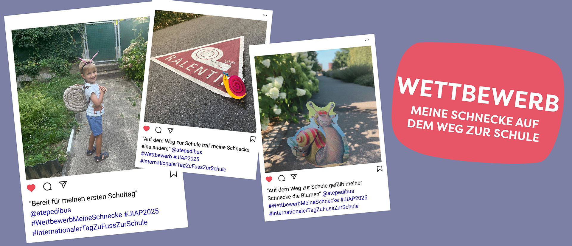
Task: Bookmark the painted snail flowers post
Action: [380, 169]
